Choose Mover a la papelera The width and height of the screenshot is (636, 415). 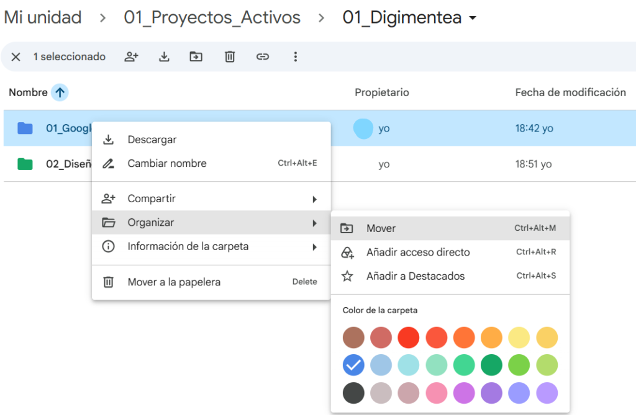(211, 282)
